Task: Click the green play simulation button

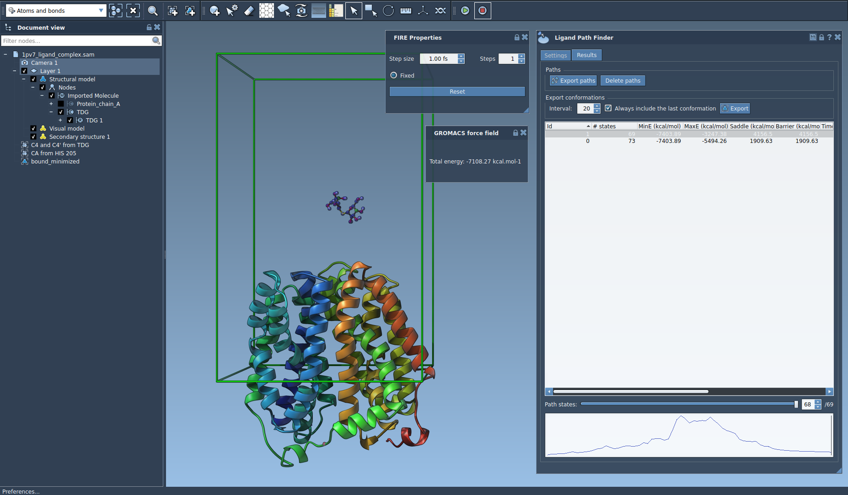Action: pos(465,11)
